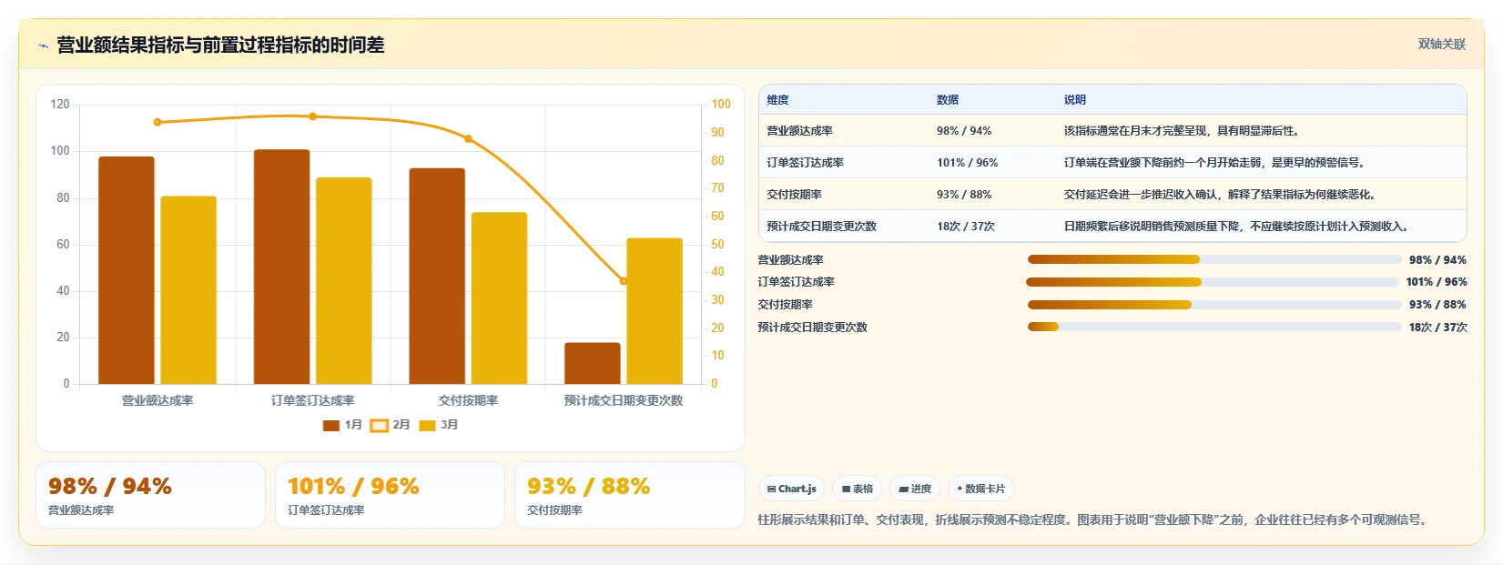The height and width of the screenshot is (565, 1503).
Task: Click the Chart.js tag icon
Action: pos(771,489)
